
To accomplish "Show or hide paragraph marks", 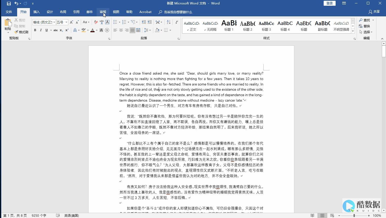I will [x=177, y=22].
